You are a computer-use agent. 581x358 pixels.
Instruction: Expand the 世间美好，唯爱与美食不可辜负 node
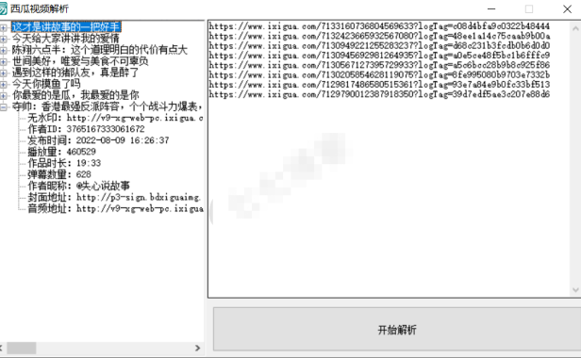coord(4,61)
